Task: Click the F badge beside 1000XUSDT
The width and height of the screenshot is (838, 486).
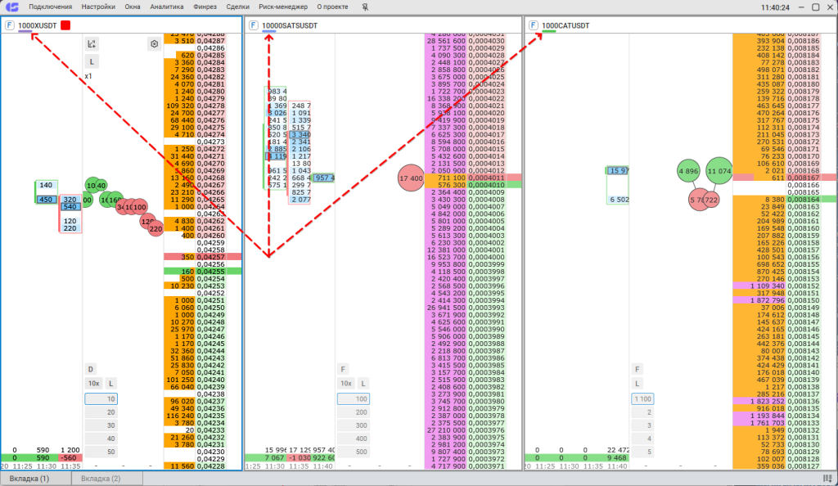Action: [x=9, y=25]
